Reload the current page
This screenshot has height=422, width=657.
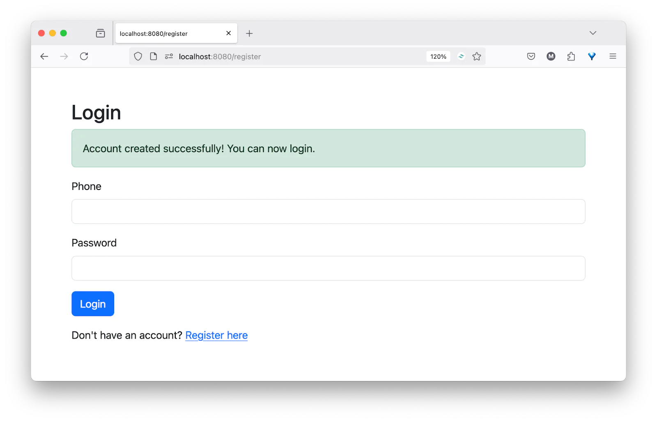[84, 56]
